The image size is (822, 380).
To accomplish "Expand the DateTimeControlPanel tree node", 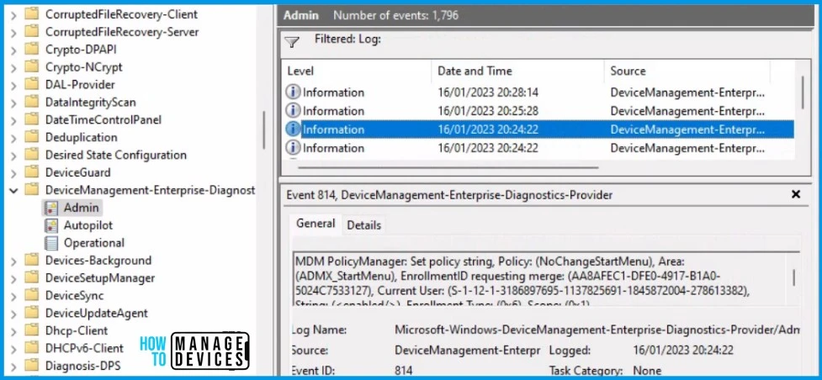I will (13, 120).
